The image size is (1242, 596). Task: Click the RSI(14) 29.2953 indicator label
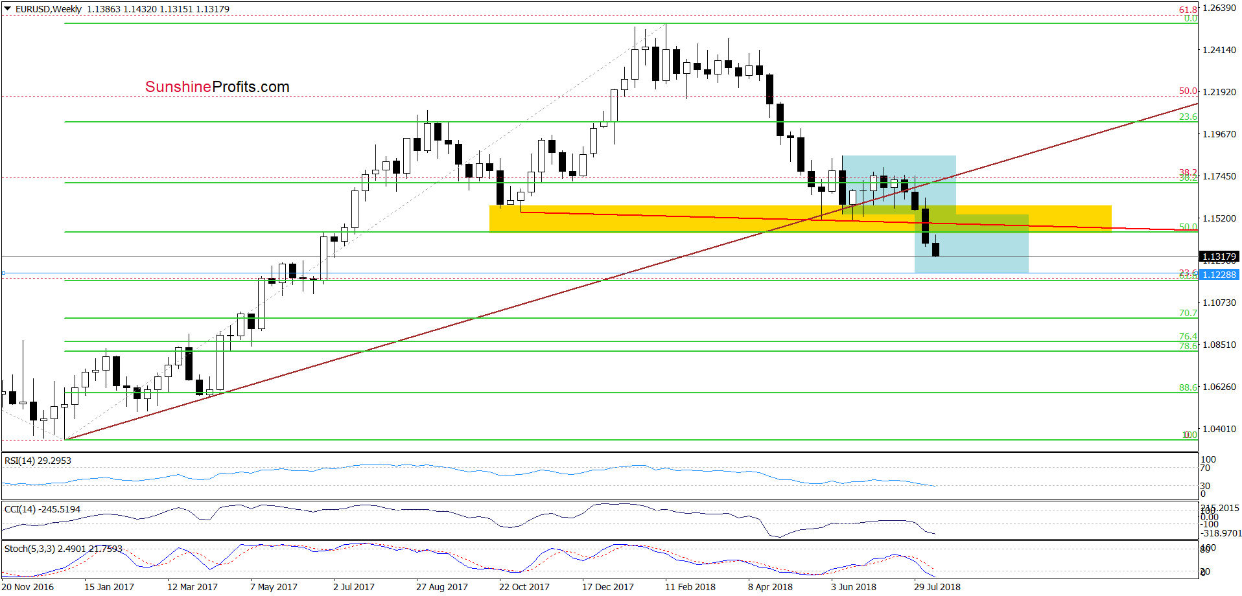pos(38,461)
